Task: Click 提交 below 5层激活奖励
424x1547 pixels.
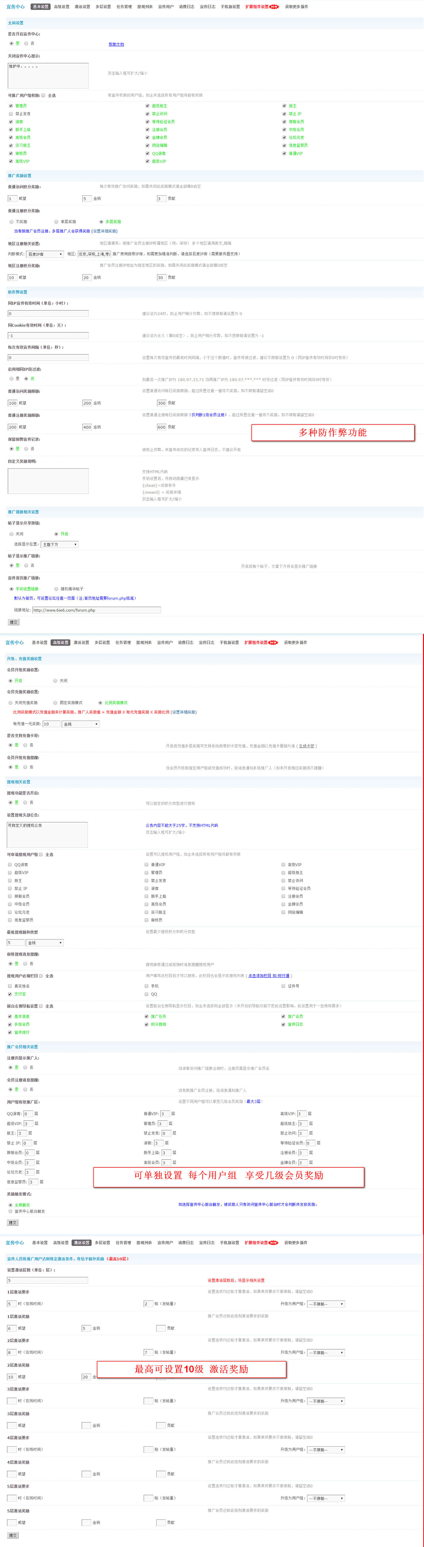Action: click(13, 1536)
